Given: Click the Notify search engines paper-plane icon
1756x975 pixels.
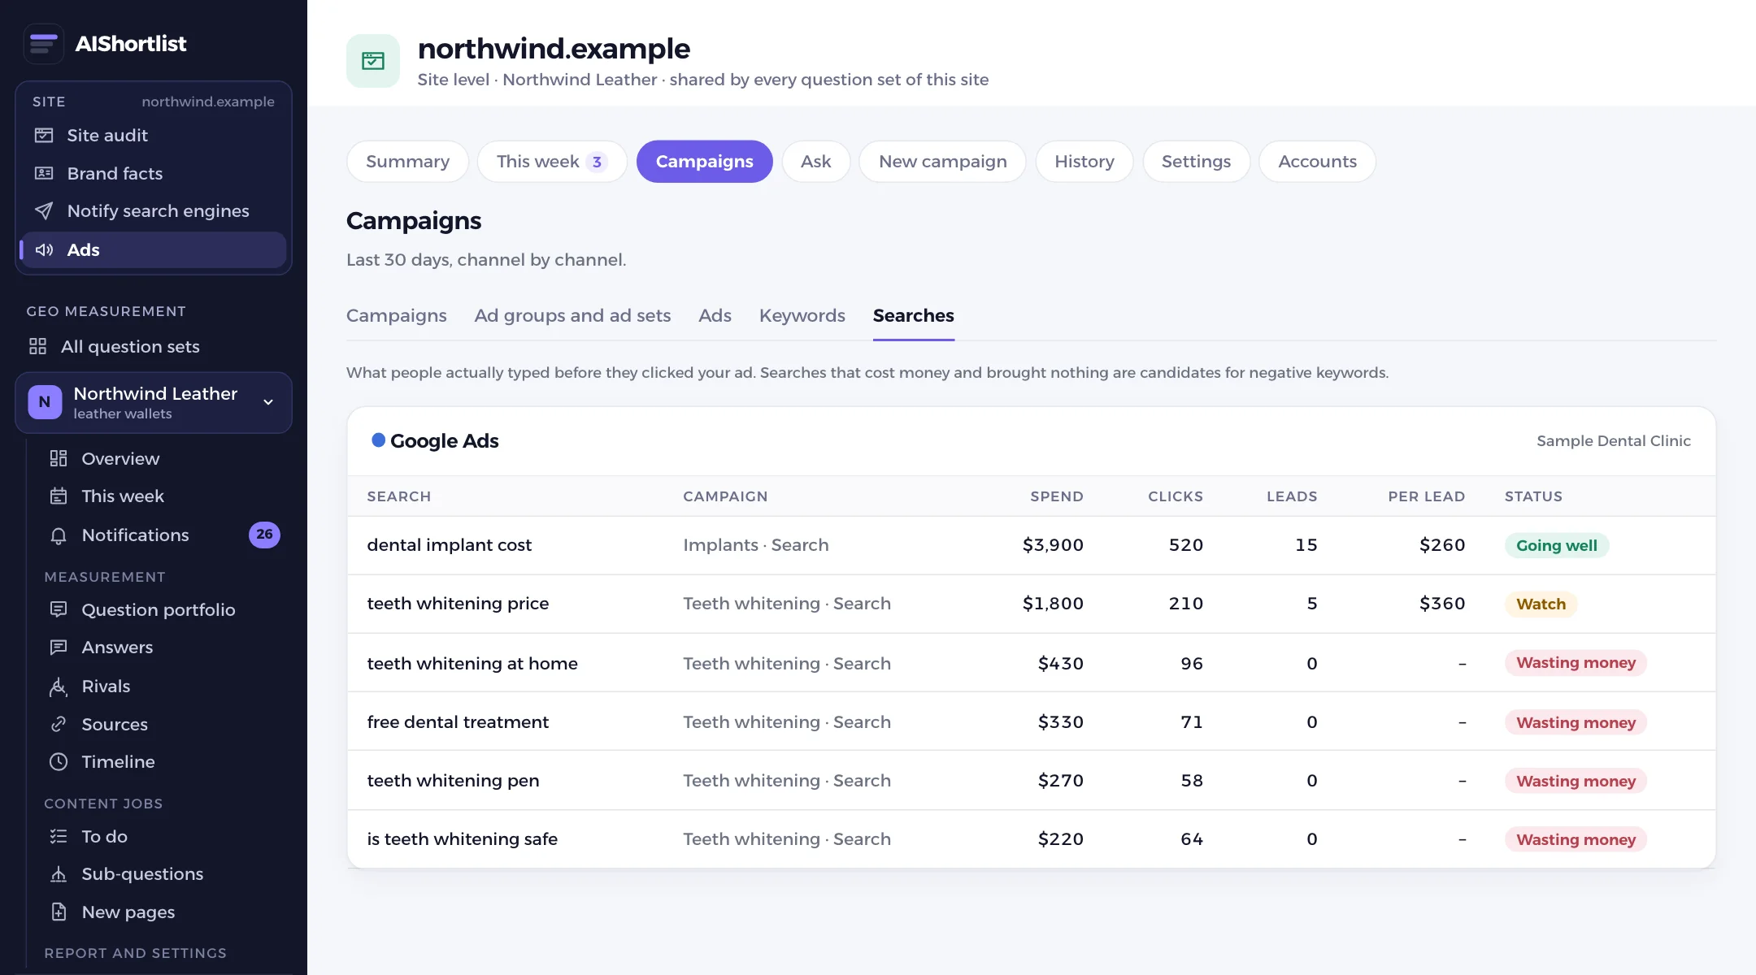Looking at the screenshot, I should [44, 211].
